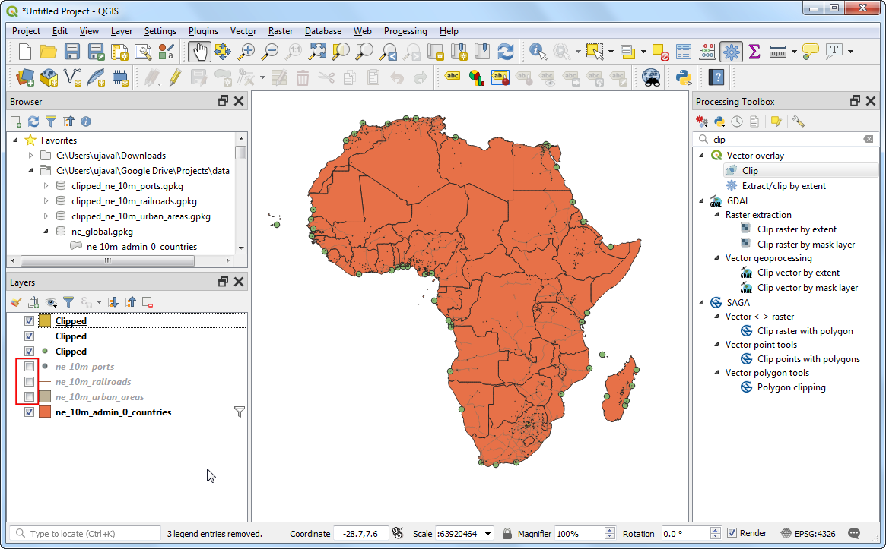This screenshot has width=886, height=549.
Task: Open the Python Console from the toolbar
Action: [x=683, y=77]
